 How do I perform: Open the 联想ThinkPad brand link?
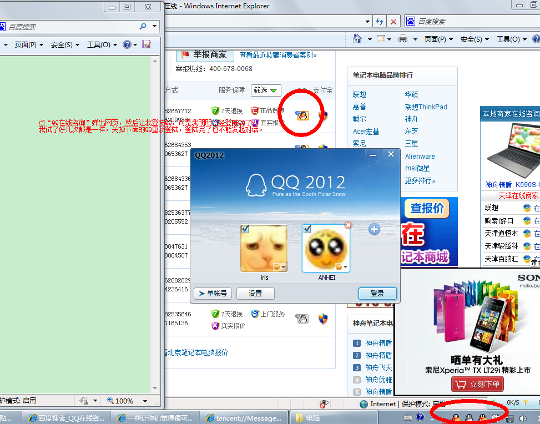[426, 107]
